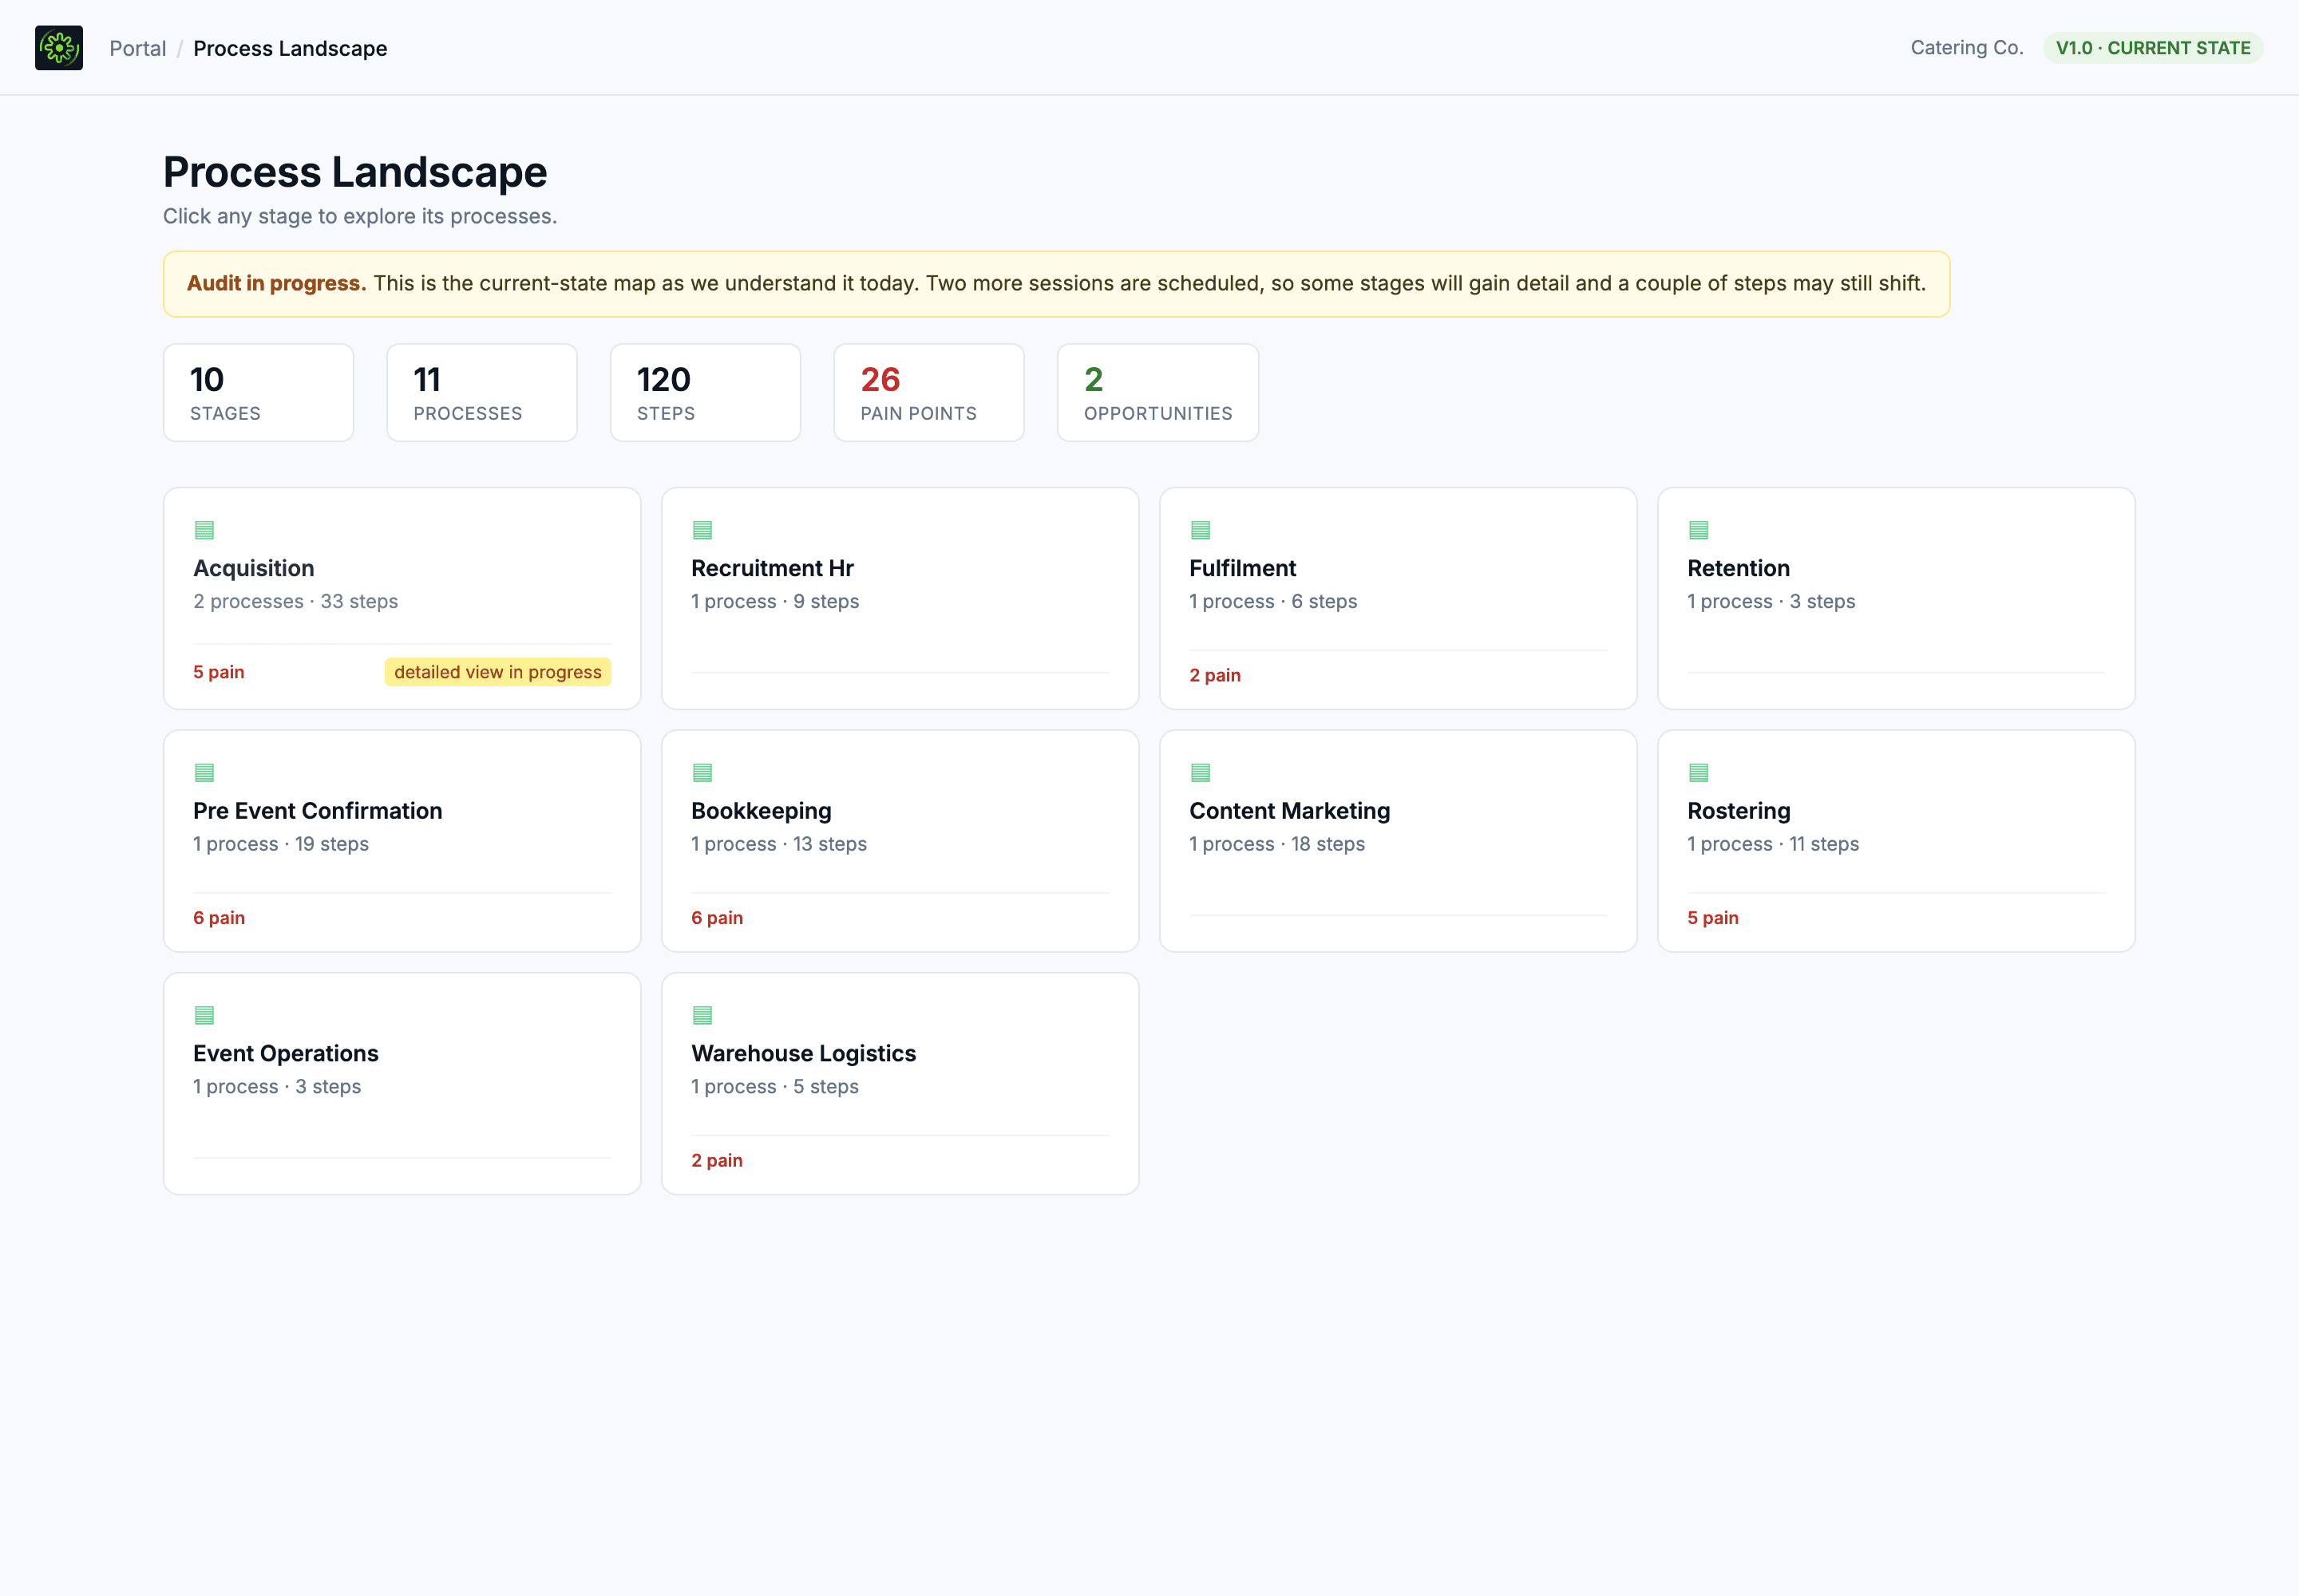Screen dimensions: 2299x1596
Task: Click '1 process · 13 steps' text
Action: pos(778,844)
